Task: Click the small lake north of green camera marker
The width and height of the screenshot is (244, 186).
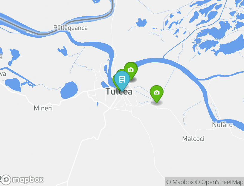Action: (141, 22)
